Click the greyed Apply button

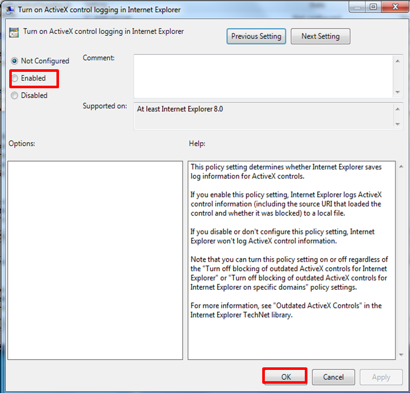381,377
